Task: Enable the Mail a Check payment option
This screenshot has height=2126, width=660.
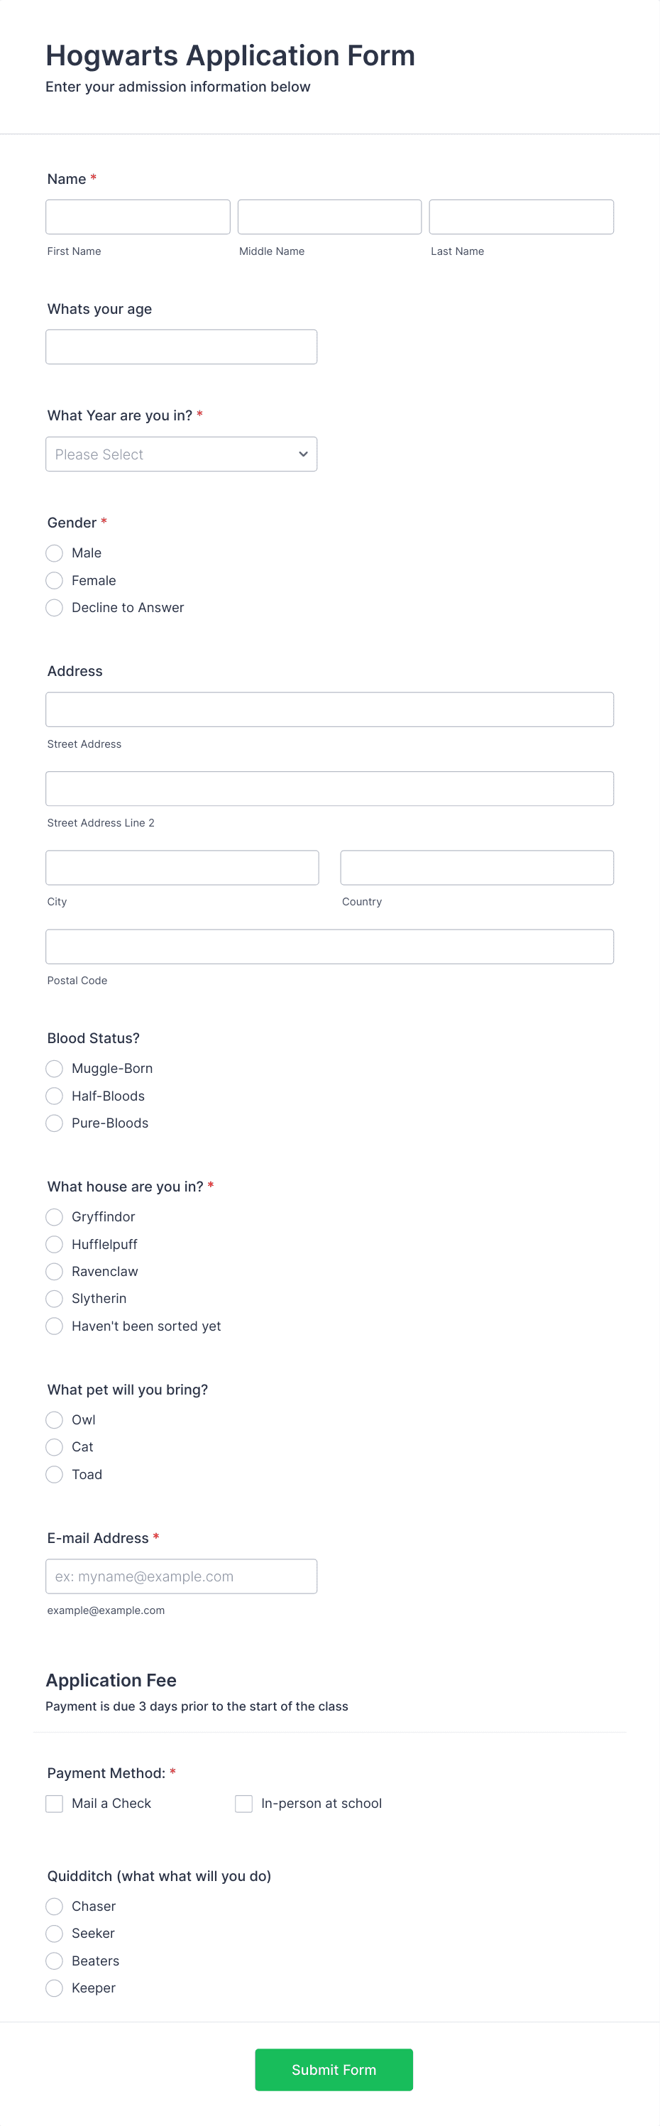Action: tap(54, 1804)
